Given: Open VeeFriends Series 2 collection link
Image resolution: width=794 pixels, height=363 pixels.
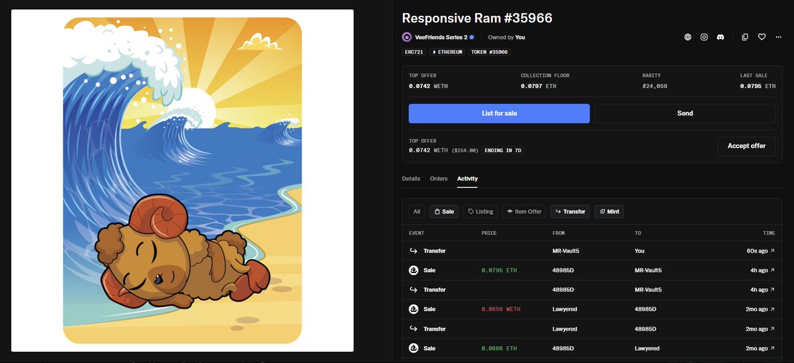Looking at the screenshot, I should coord(440,38).
